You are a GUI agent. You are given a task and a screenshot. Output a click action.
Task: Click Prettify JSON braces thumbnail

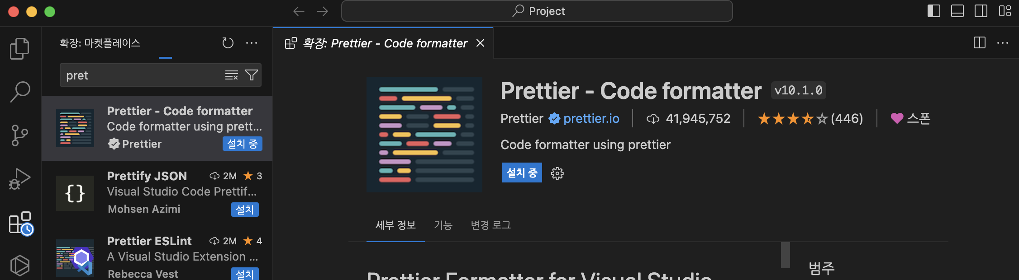click(x=75, y=193)
